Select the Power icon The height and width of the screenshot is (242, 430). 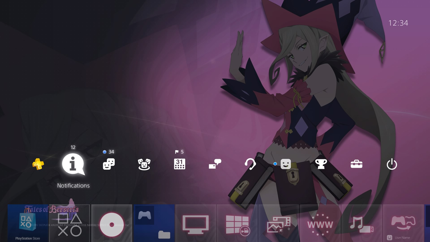392,164
